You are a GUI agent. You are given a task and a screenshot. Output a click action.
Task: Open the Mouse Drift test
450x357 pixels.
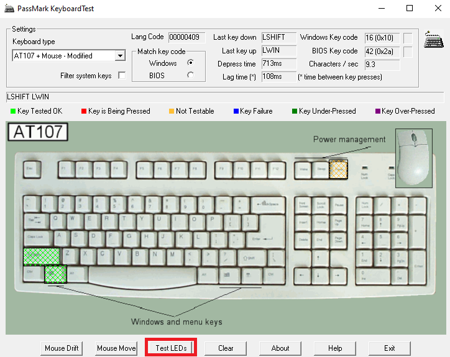click(x=62, y=348)
